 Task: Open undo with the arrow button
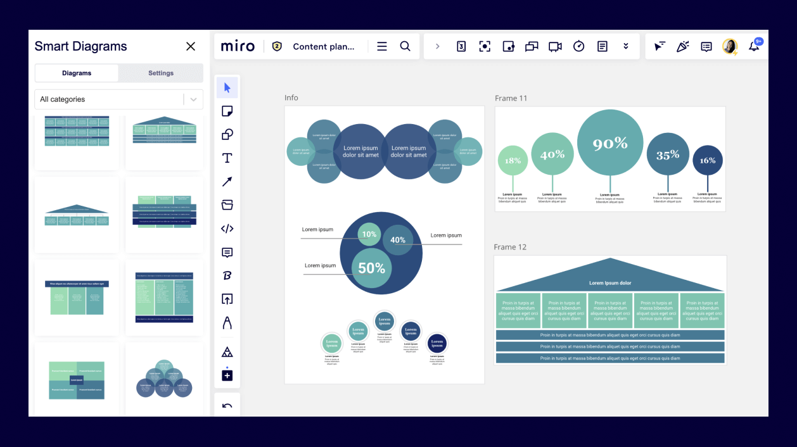tap(227, 404)
